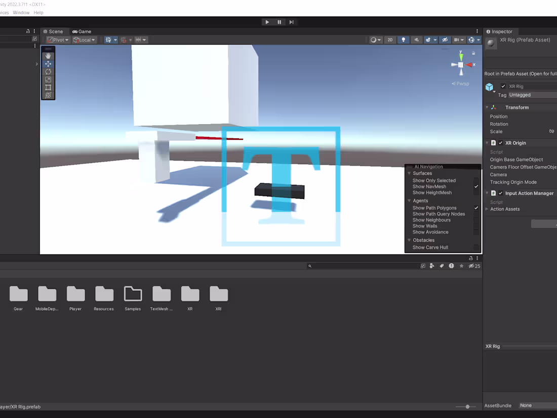
Task: Open the AssetBundle None dropdown
Action: coord(537,405)
